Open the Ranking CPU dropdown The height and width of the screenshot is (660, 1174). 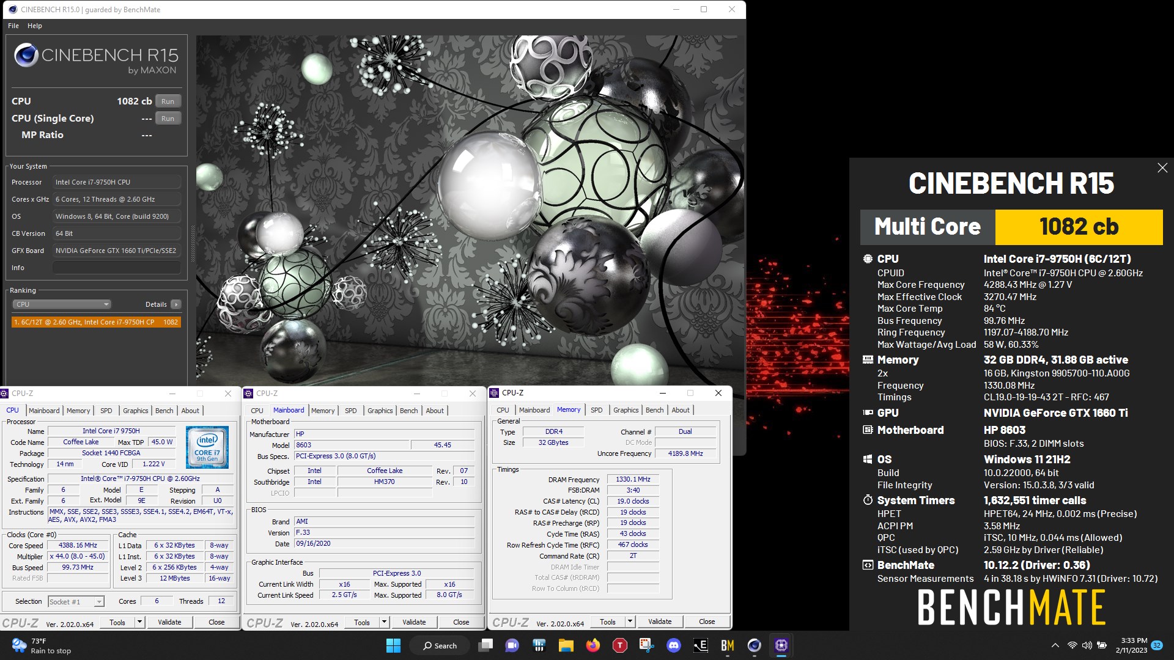(x=61, y=304)
